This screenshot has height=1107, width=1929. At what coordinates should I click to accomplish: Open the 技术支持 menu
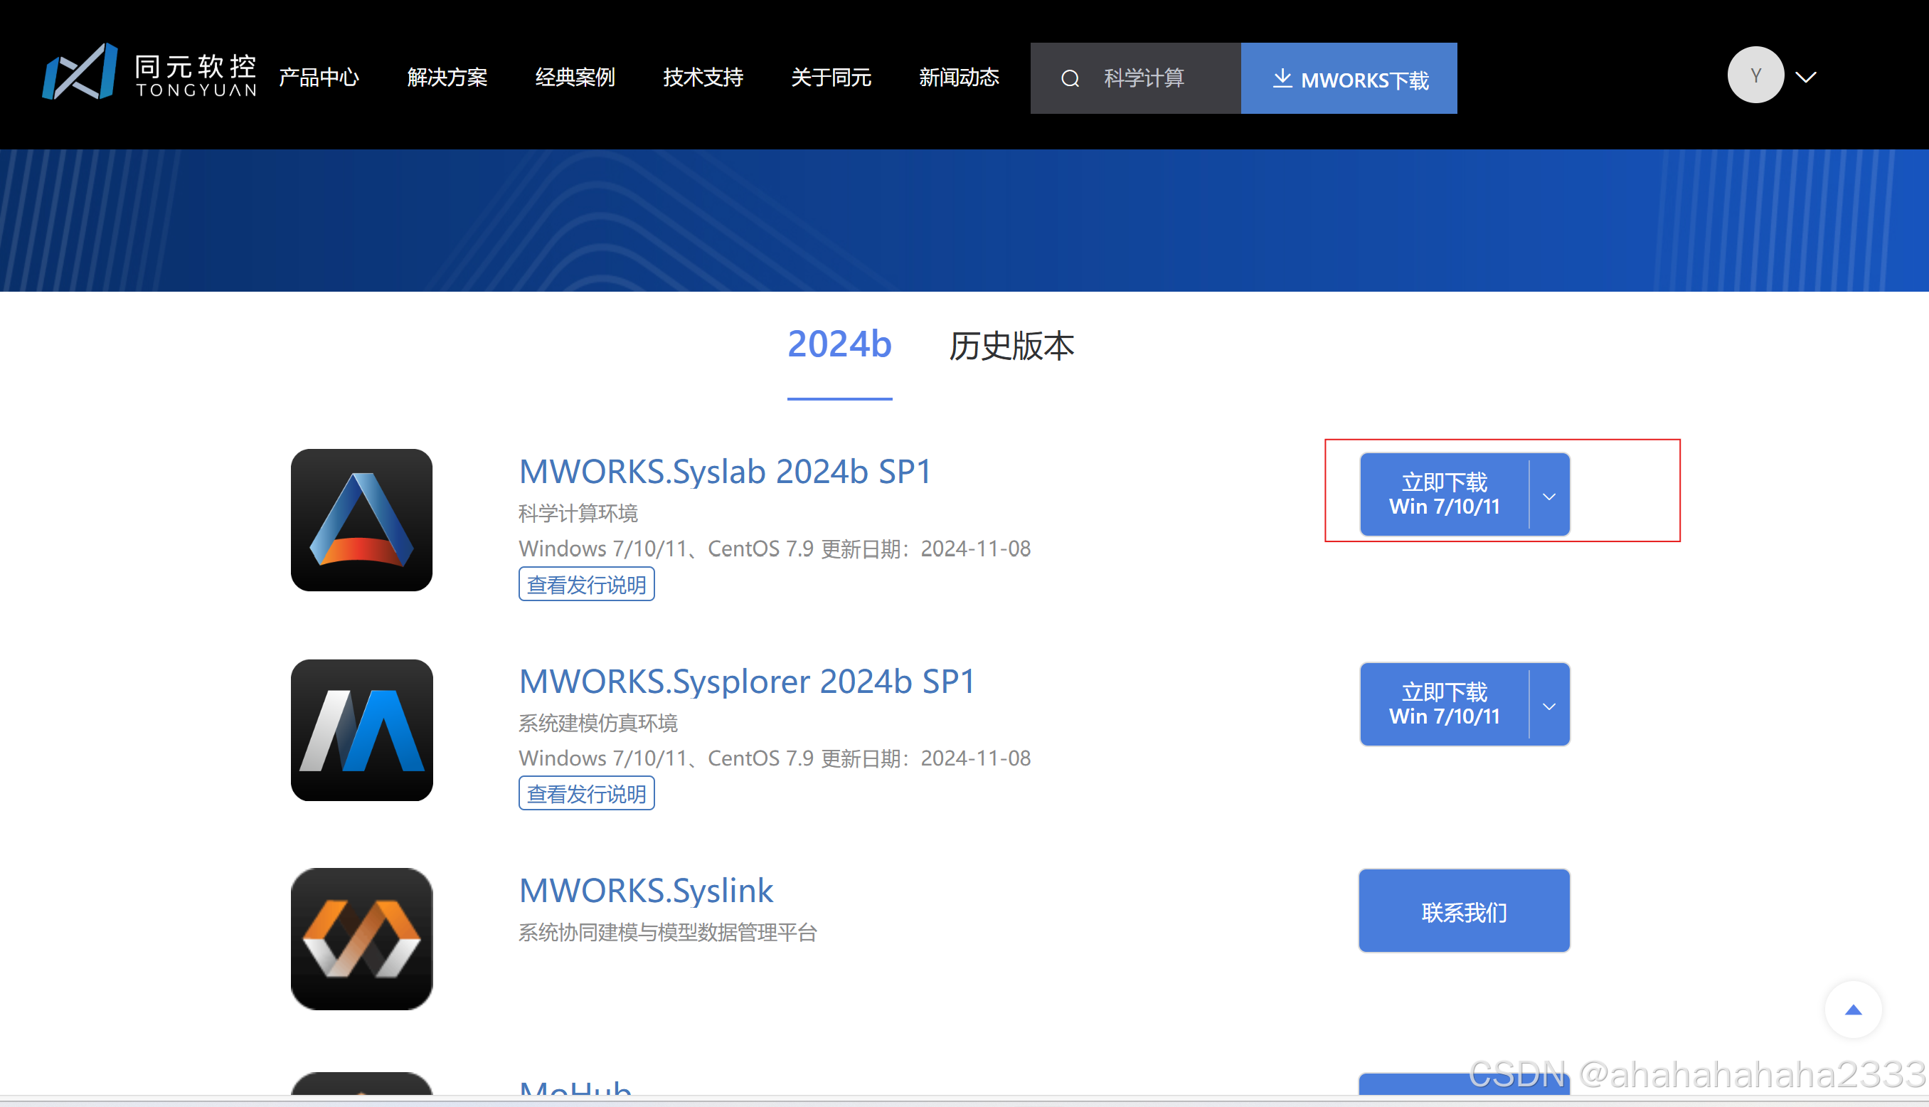pos(702,78)
